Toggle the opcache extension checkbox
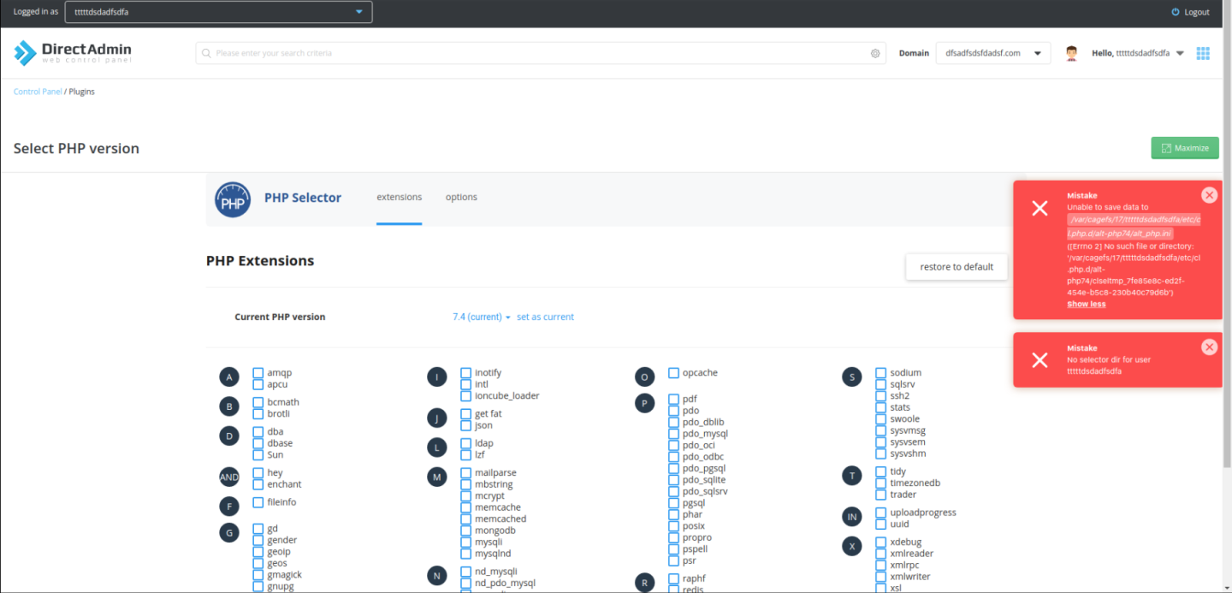The width and height of the screenshot is (1232, 593). coord(674,373)
